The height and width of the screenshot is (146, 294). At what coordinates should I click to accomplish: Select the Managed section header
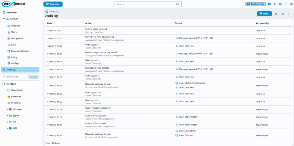(x=11, y=84)
